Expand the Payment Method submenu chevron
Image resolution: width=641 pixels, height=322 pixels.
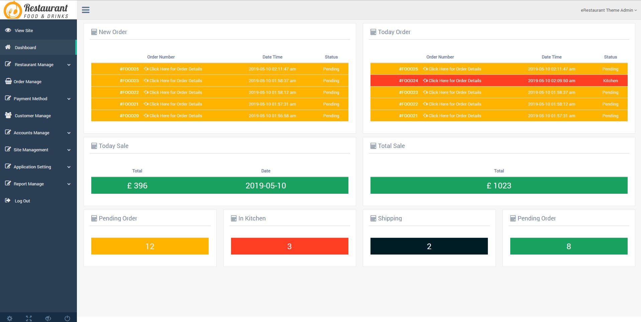69,99
